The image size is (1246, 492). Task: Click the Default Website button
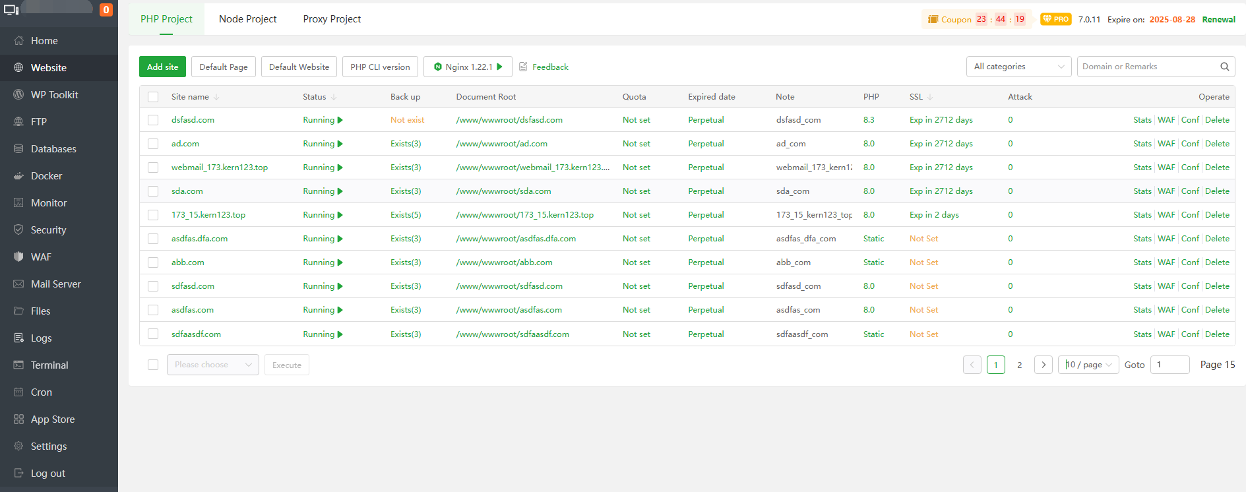299,67
